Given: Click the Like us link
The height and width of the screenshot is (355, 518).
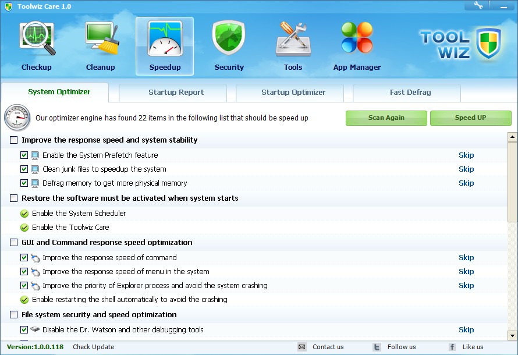Looking at the screenshot, I should (x=473, y=347).
